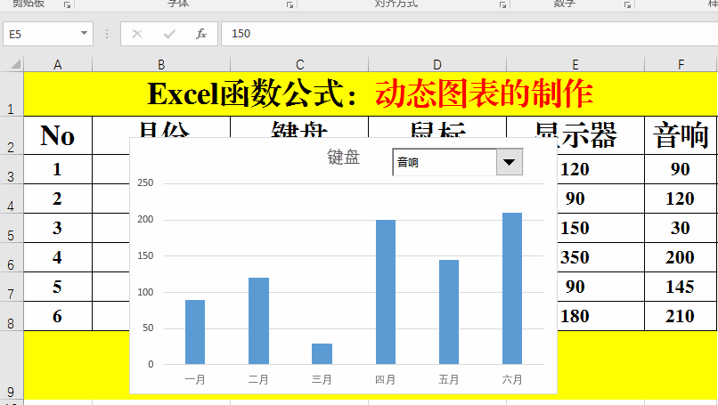Viewport: 718px width, 405px height.
Task: Select row 9 header
Action: pos(11,365)
